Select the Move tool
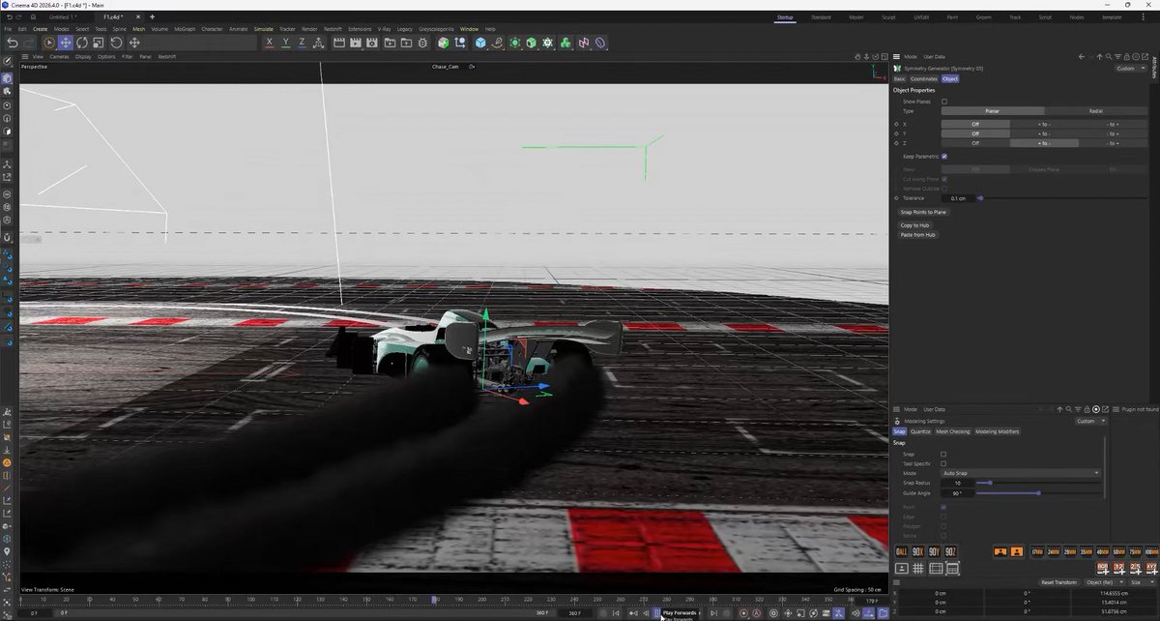The width and height of the screenshot is (1160, 621). (65, 43)
